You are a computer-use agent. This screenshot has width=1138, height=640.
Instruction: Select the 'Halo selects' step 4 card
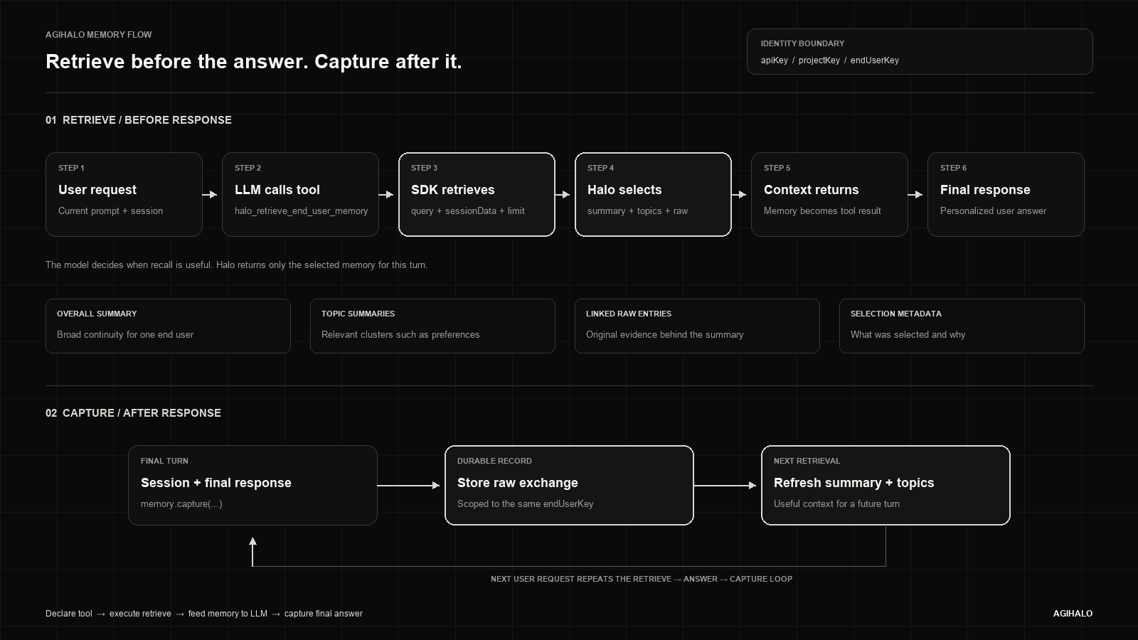(x=653, y=194)
